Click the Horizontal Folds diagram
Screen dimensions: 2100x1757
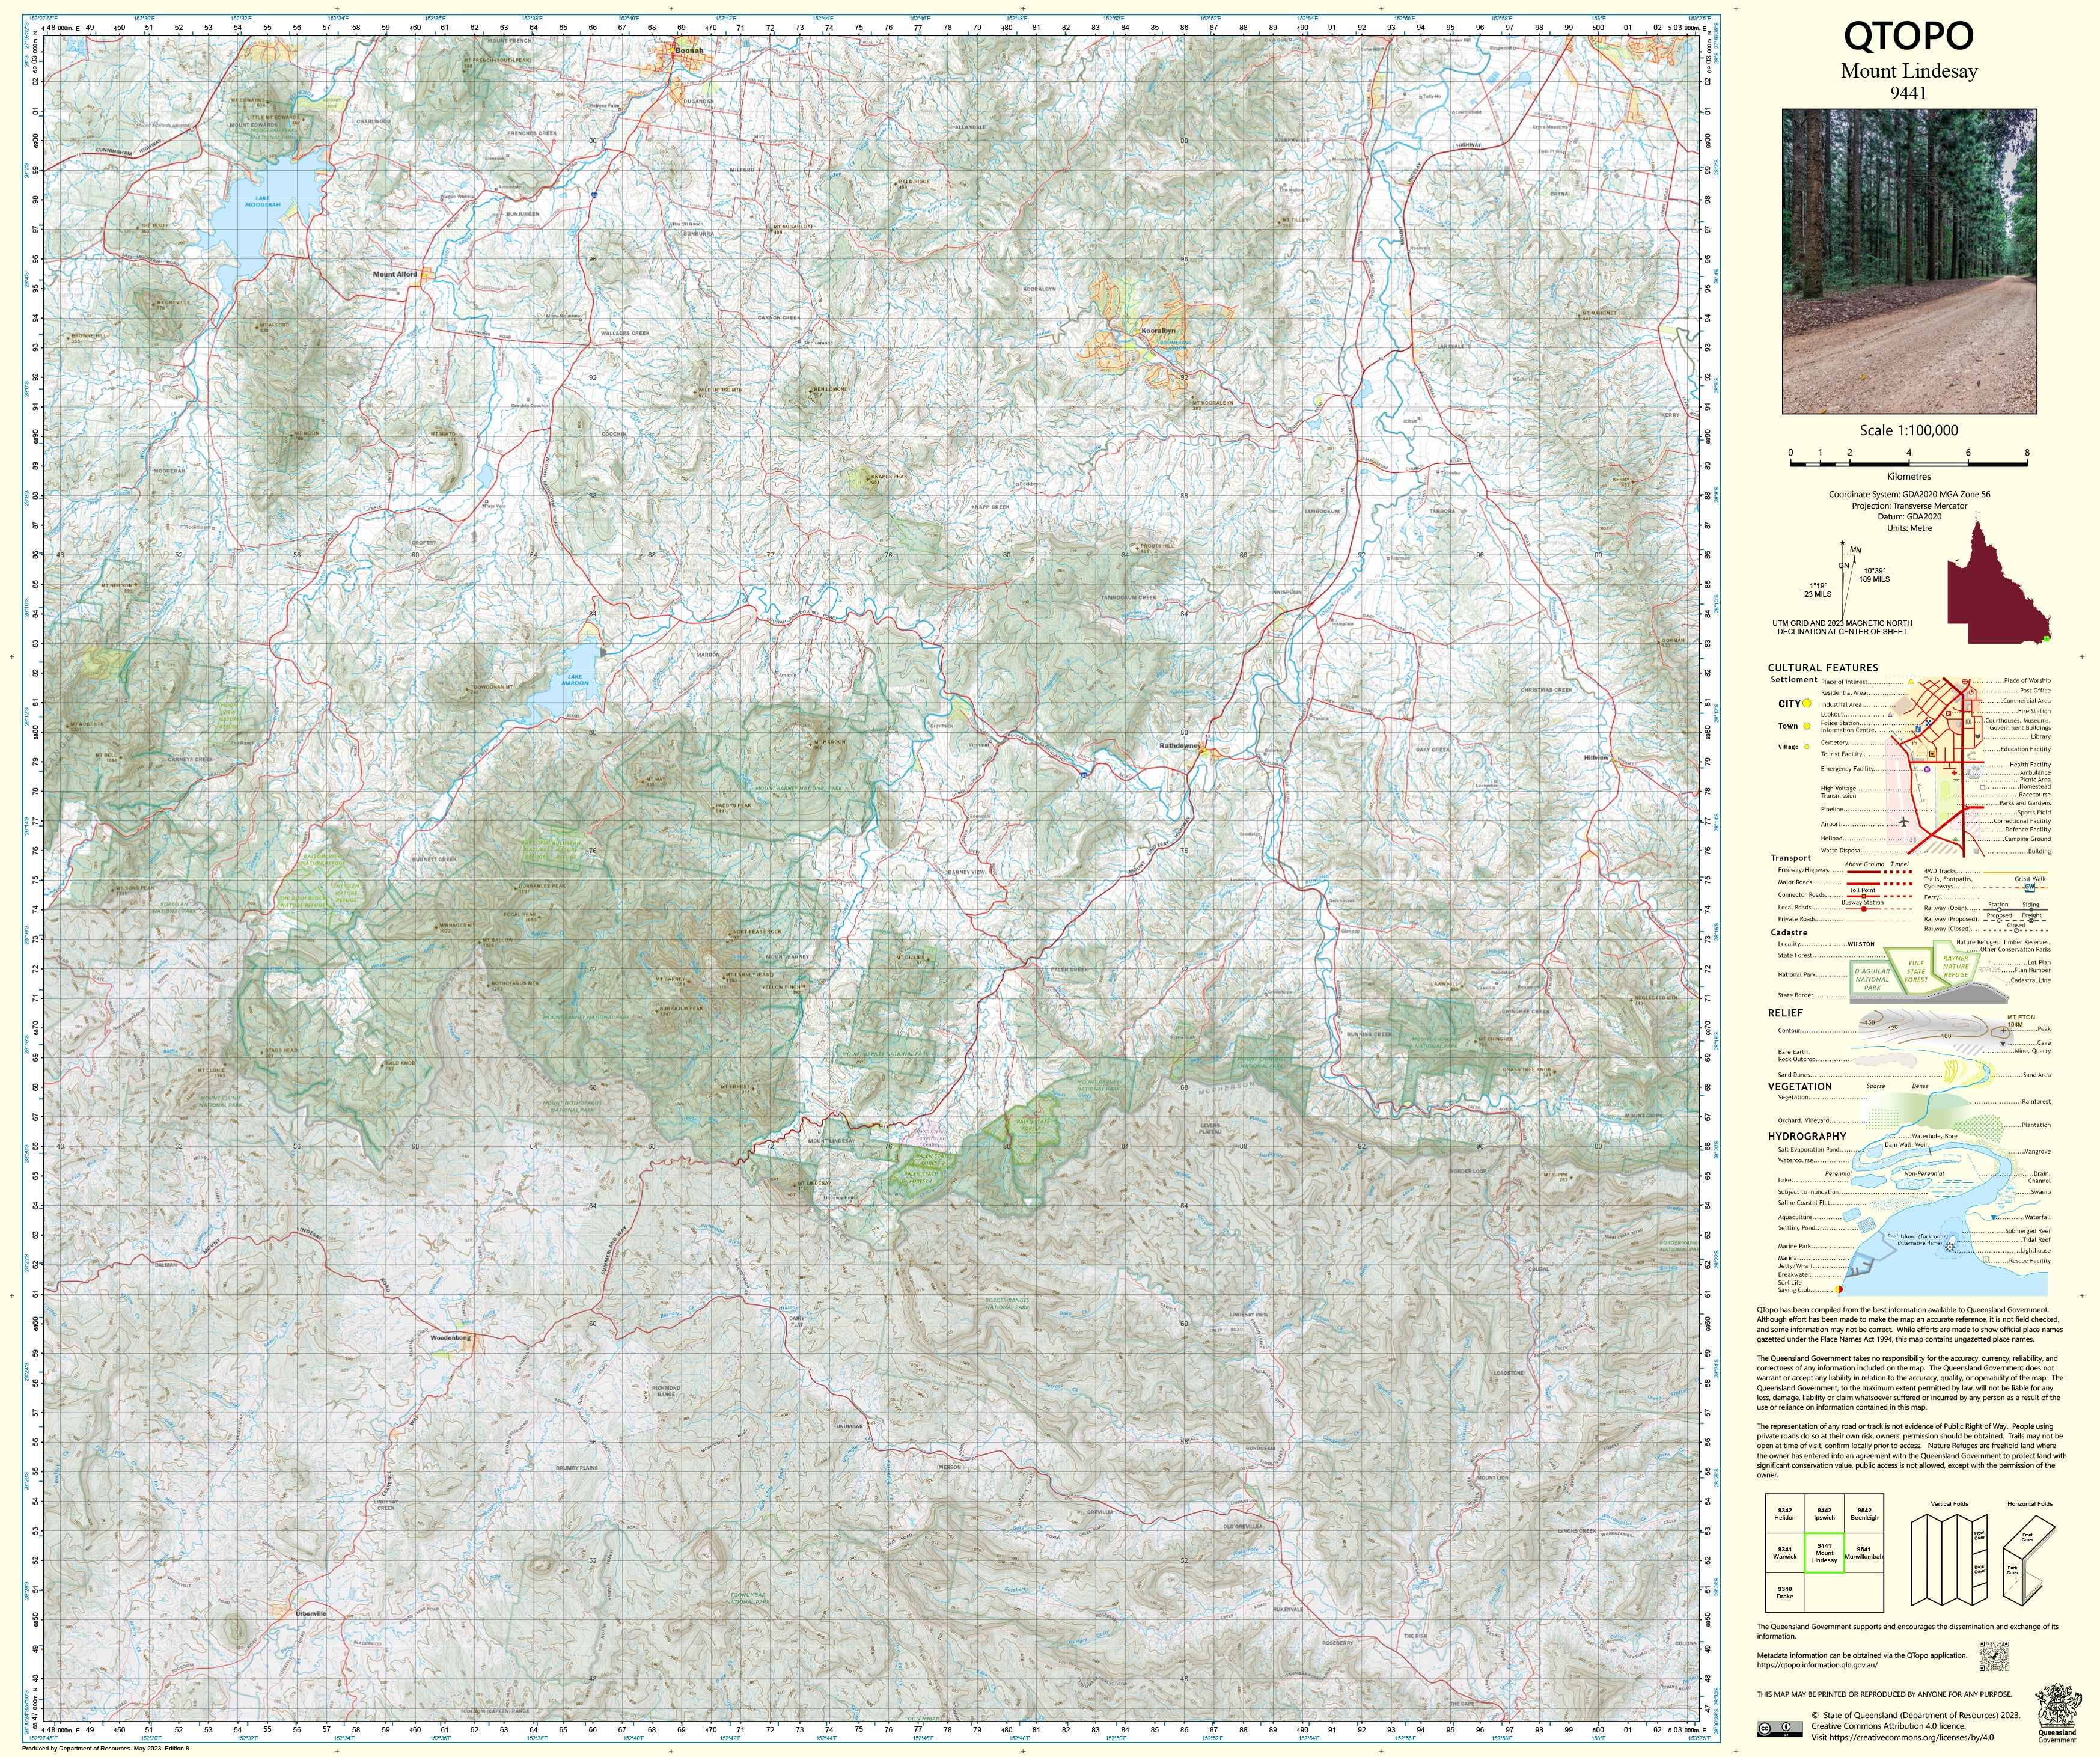pos(2028,1560)
